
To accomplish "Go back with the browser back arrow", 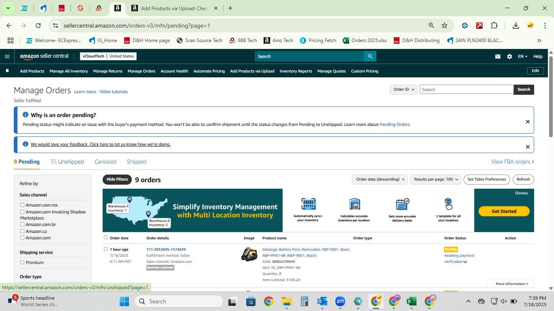I will coord(9,26).
